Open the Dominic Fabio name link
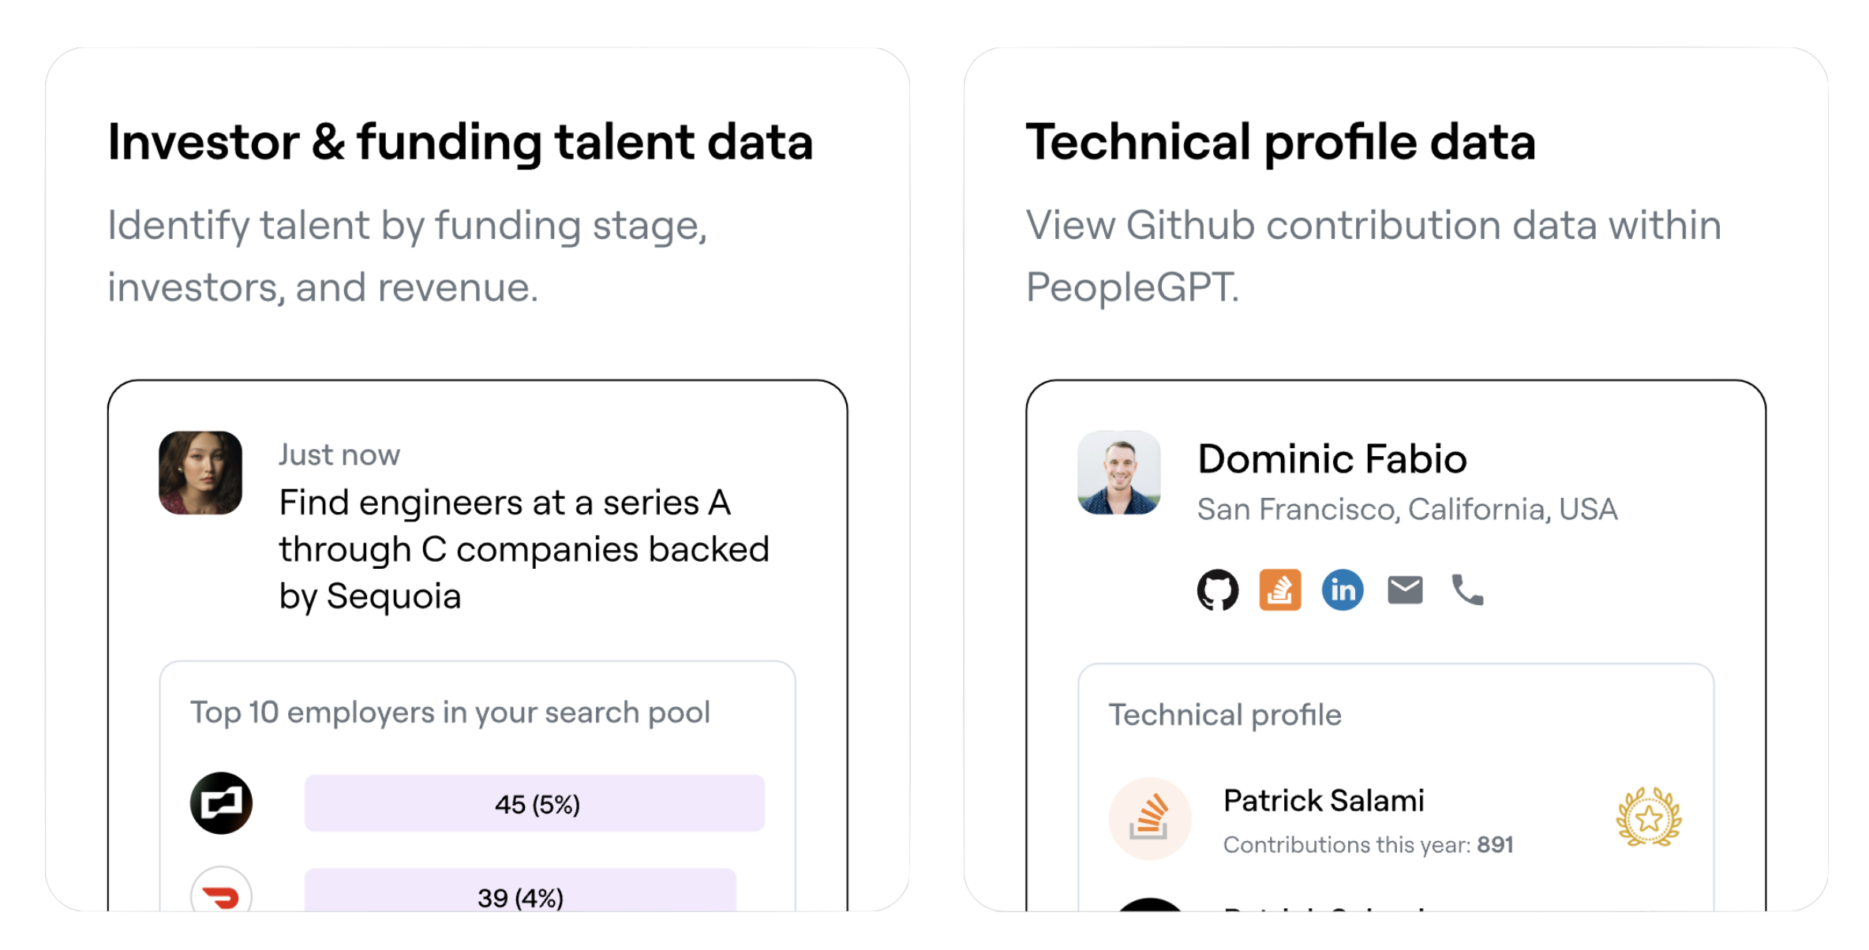This screenshot has width=1869, height=950. (1332, 459)
